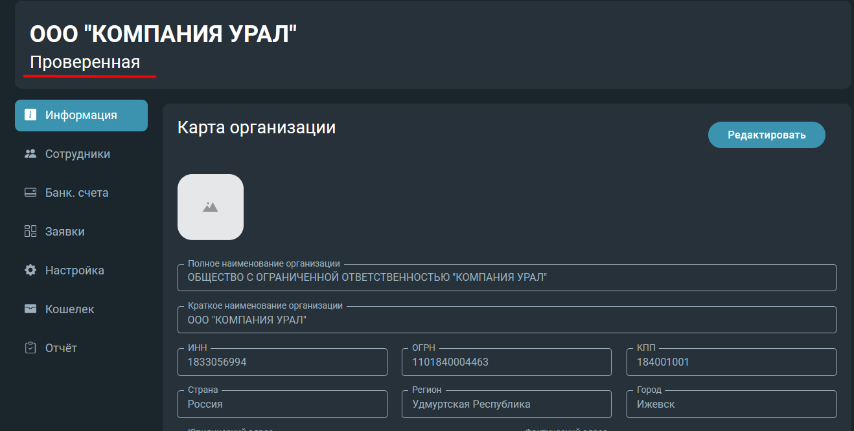This screenshot has width=854, height=431.
Task: Open the Кошелек menu entry
Action: tap(81, 309)
